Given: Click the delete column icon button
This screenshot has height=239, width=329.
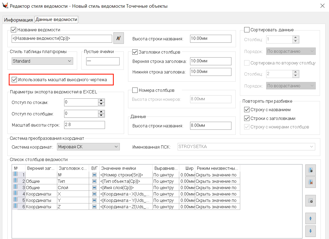Looking at the screenshot, I should click(x=310, y=182).
